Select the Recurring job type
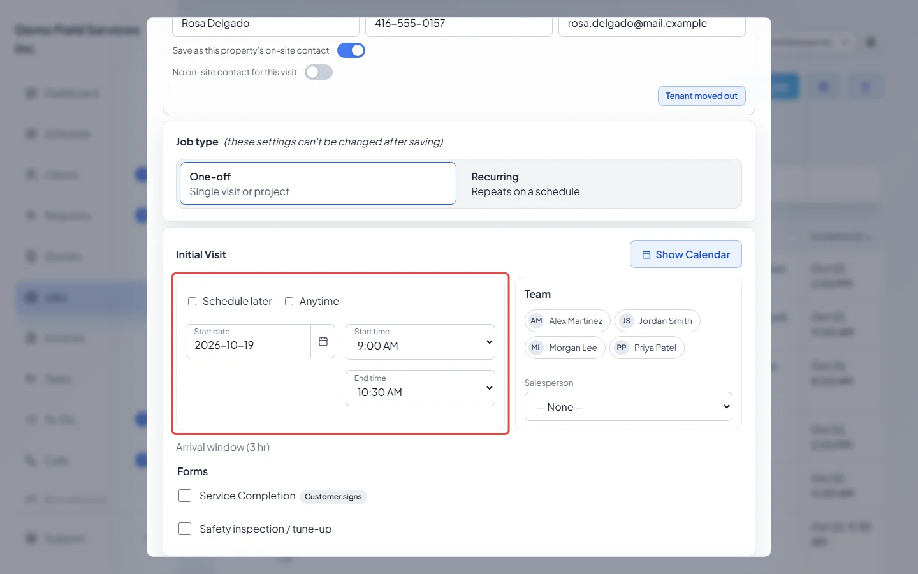 pos(599,184)
